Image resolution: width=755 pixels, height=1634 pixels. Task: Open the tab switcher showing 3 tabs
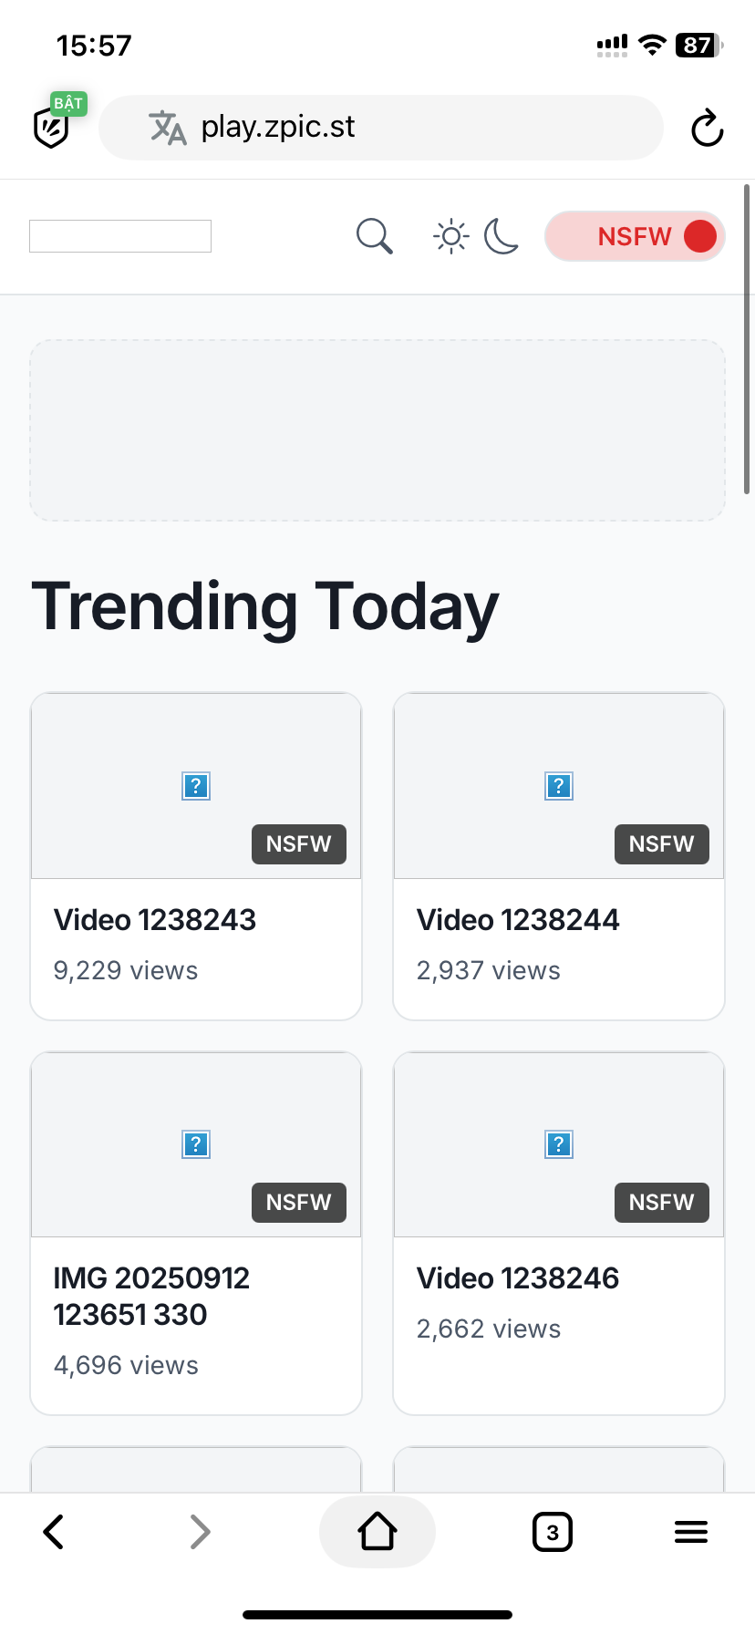553,1532
